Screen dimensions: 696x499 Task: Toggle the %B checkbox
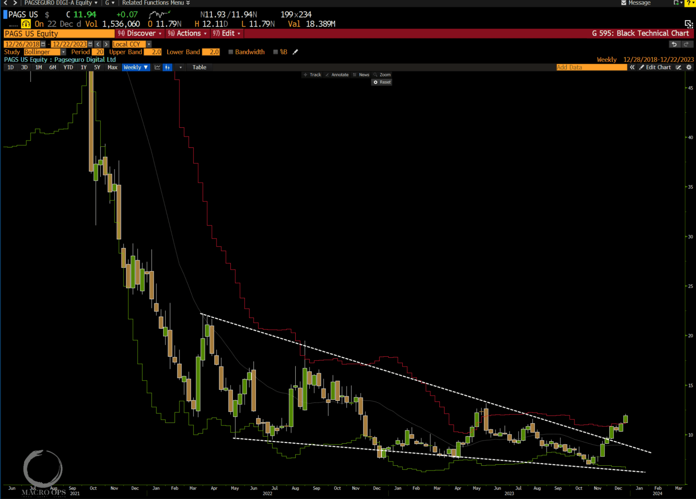(x=275, y=52)
